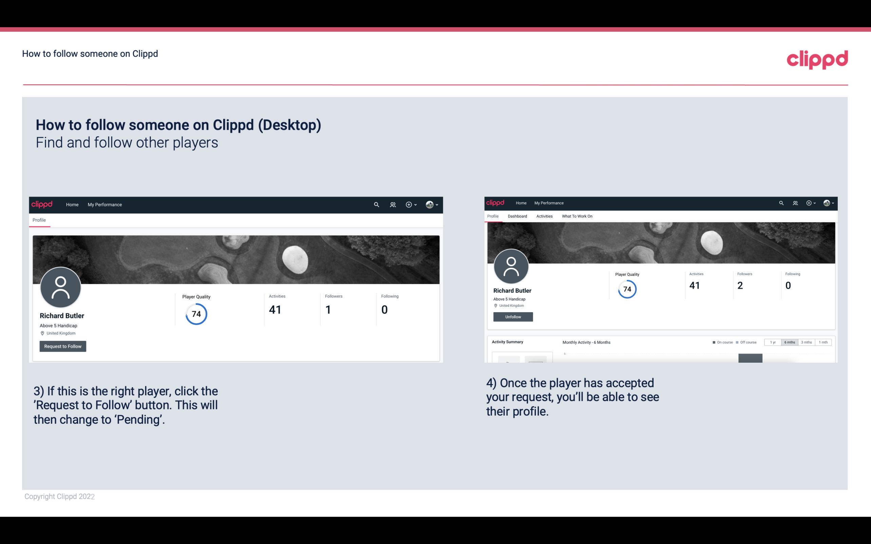Click 'Request to Follow' button on profile

[x=63, y=346]
